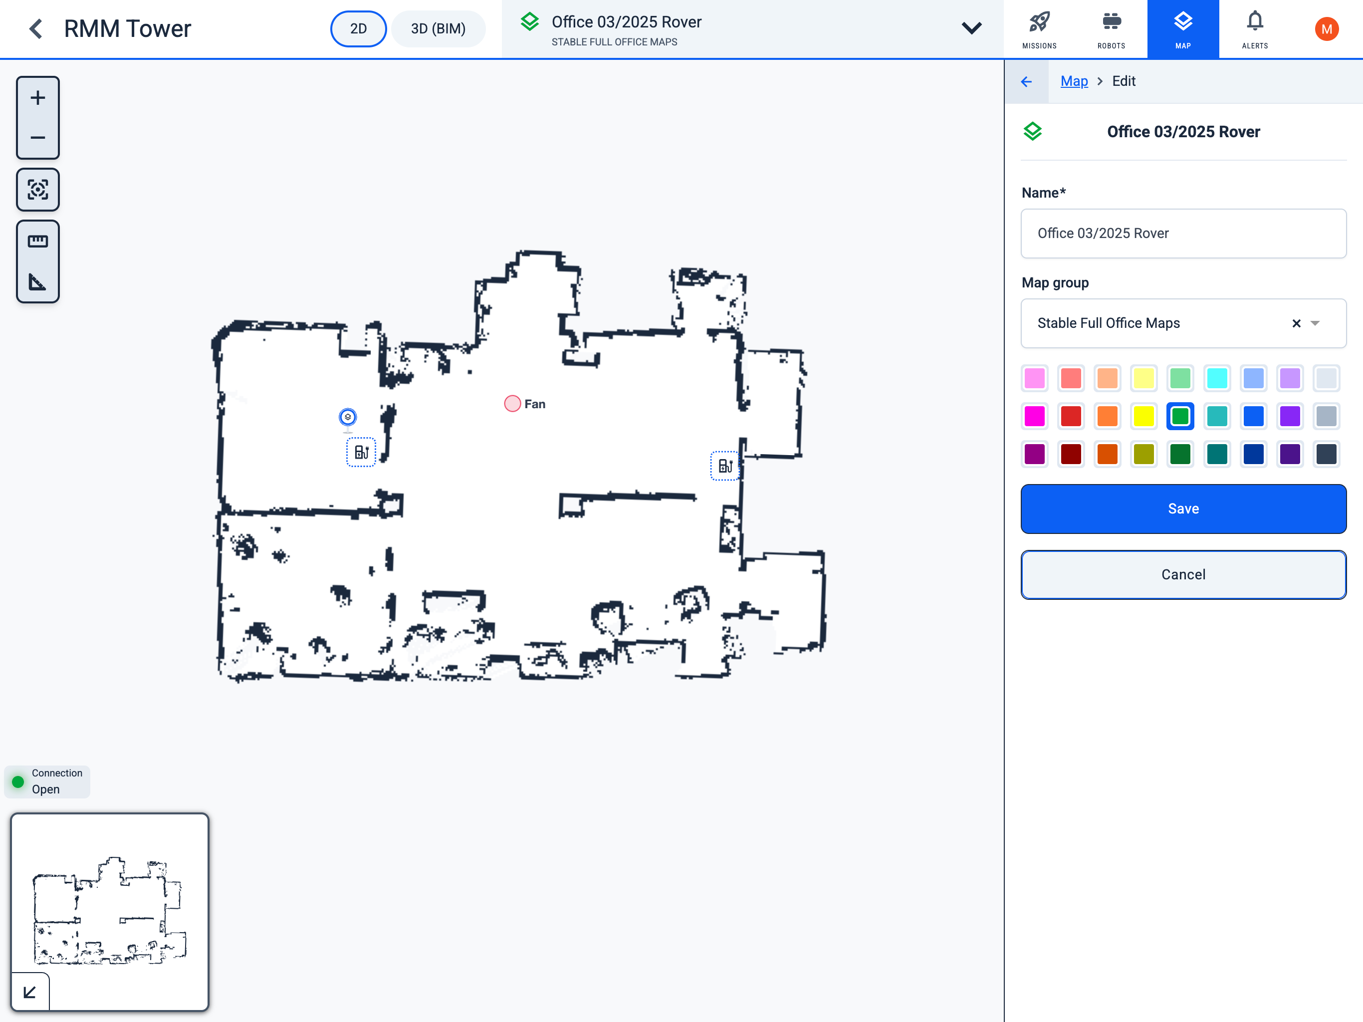The width and height of the screenshot is (1363, 1022).
Task: Click the minimap thumbnail
Action: 110,912
